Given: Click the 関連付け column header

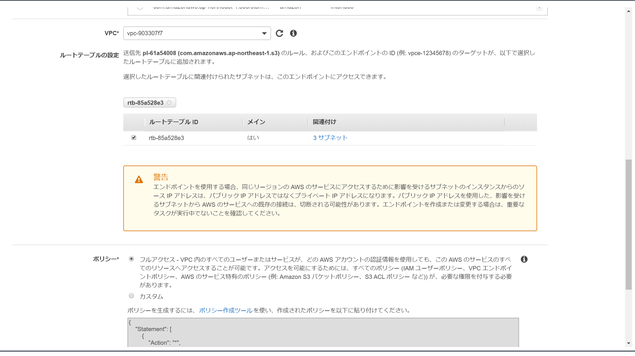Looking at the screenshot, I should (324, 122).
